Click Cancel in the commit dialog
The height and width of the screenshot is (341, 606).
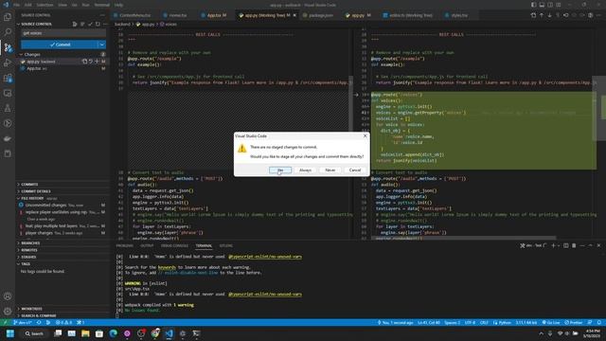coord(355,170)
